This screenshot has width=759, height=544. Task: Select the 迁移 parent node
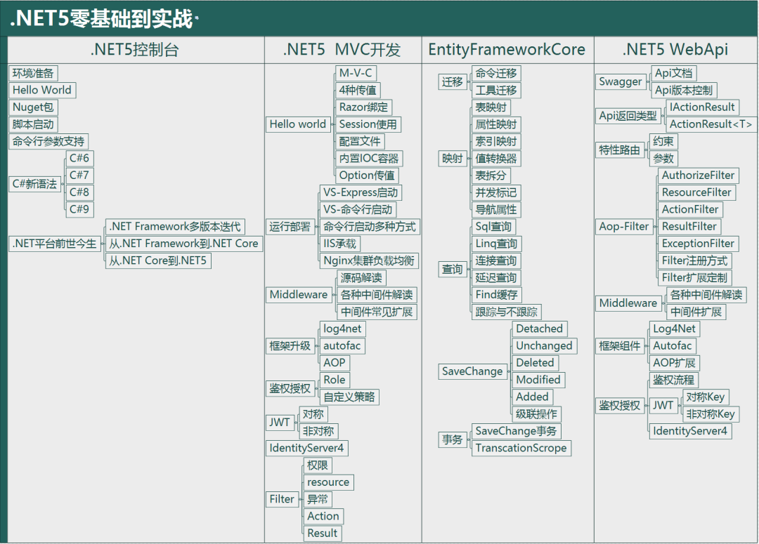(453, 81)
